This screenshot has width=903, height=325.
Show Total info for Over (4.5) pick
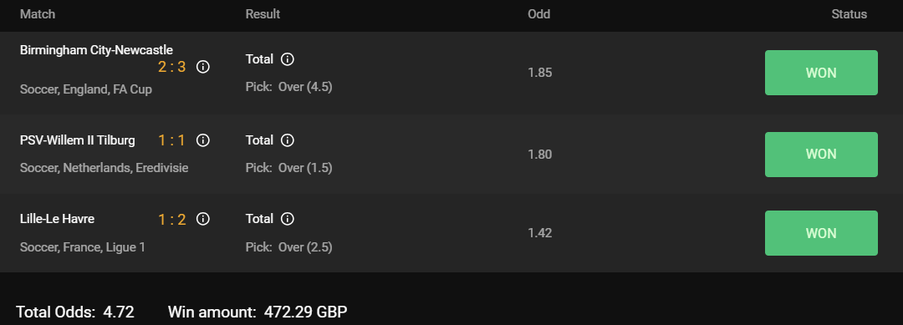[288, 59]
